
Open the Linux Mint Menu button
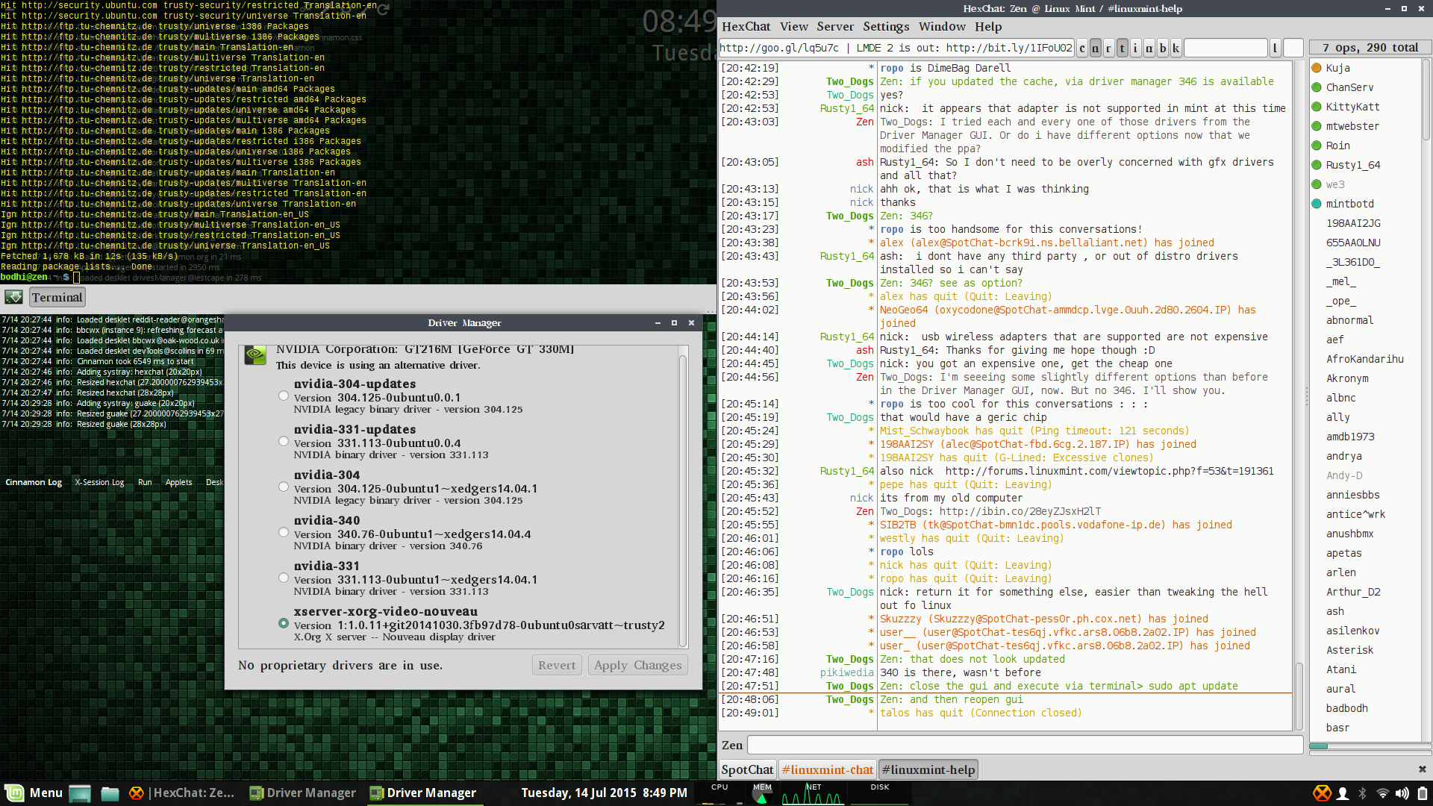(x=34, y=793)
